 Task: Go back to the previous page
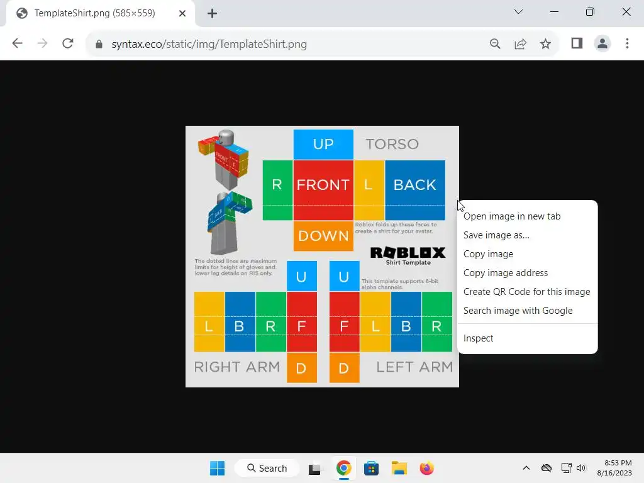(17, 43)
